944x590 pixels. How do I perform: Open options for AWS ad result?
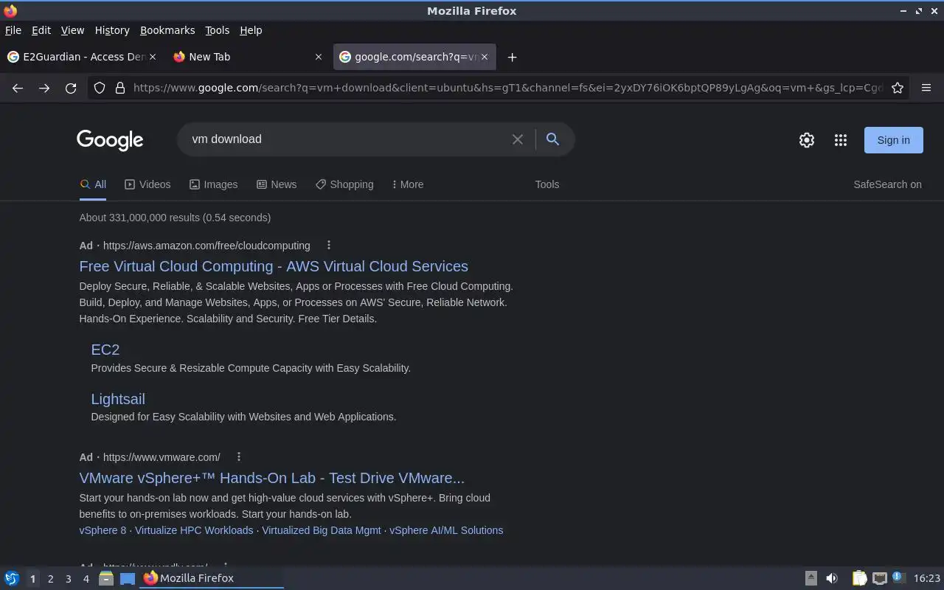(x=329, y=246)
